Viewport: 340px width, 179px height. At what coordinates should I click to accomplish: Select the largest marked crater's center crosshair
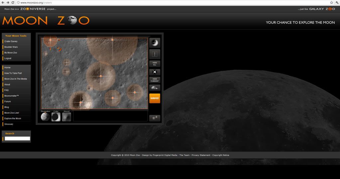pyautogui.click(x=112, y=40)
